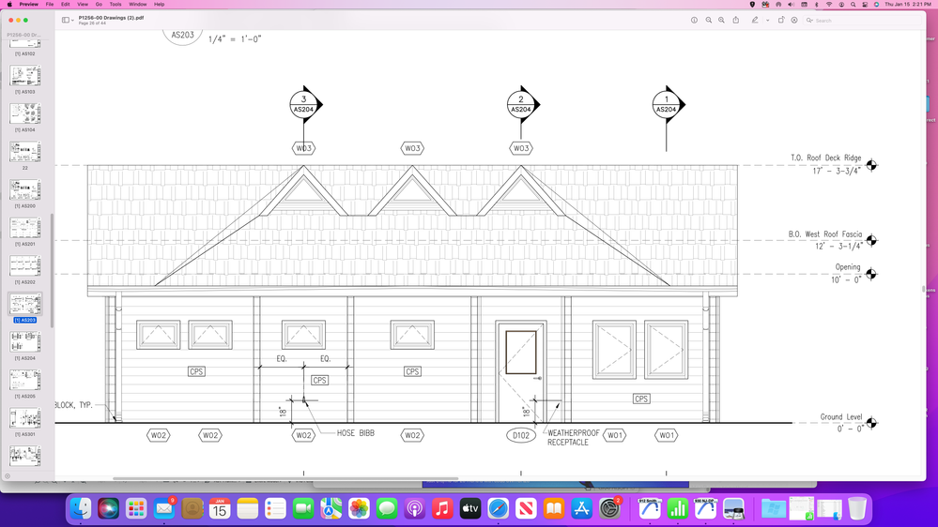
Task: Open the File menu
Action: point(50,4)
